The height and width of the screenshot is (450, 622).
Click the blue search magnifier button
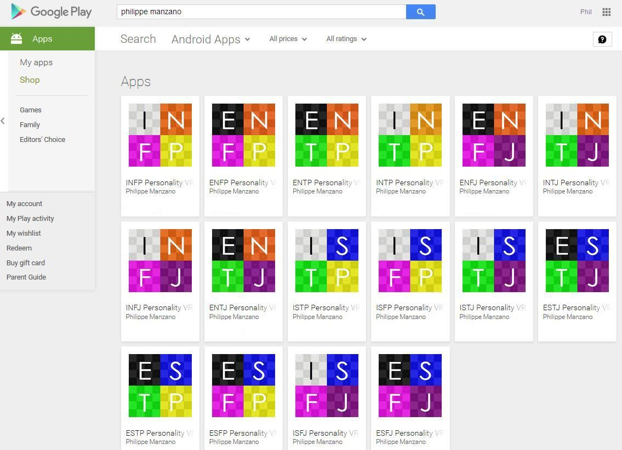[x=420, y=12]
